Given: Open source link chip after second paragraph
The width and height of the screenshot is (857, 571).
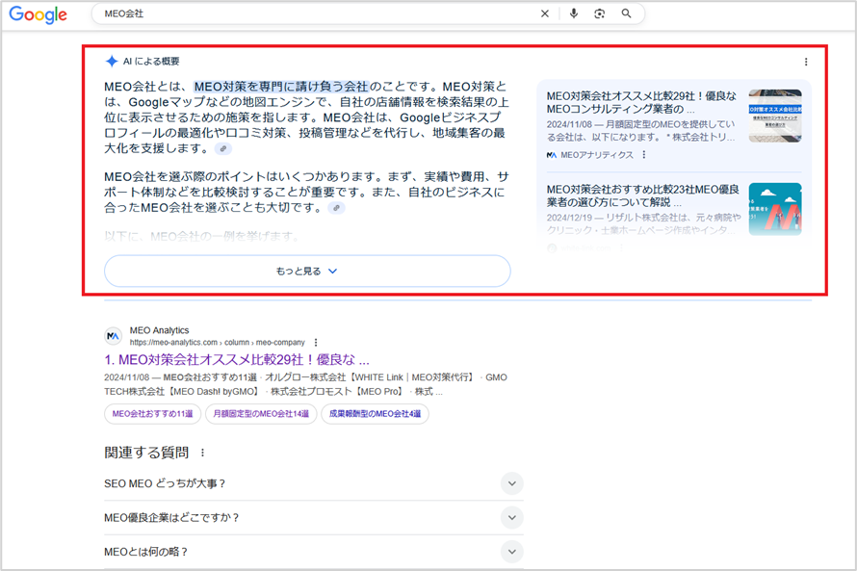Looking at the screenshot, I should click(x=337, y=208).
